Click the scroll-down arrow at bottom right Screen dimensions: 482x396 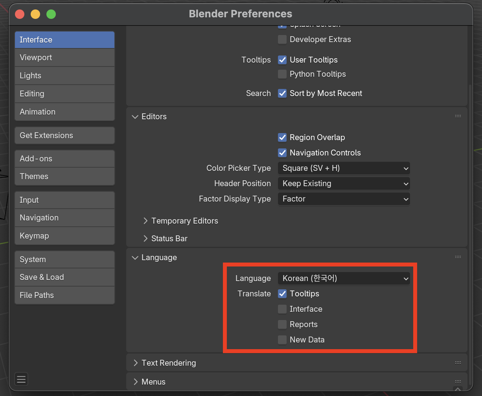tap(458, 389)
